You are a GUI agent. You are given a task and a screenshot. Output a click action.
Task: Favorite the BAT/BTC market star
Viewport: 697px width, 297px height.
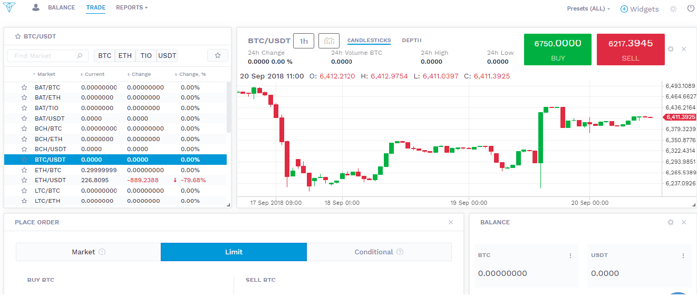(24, 88)
